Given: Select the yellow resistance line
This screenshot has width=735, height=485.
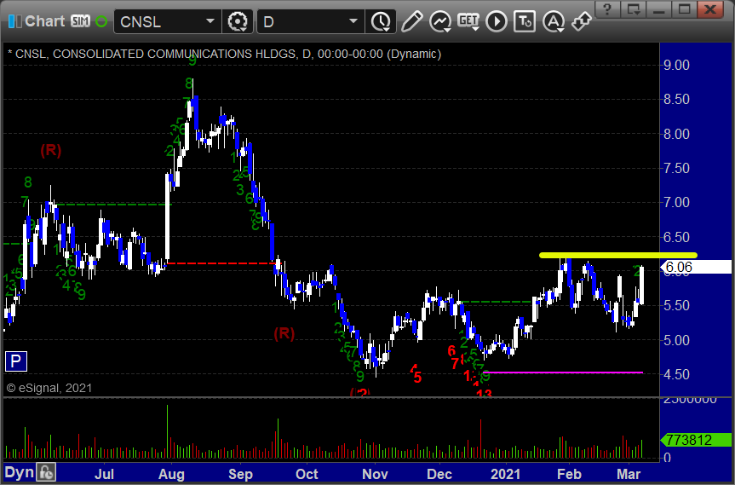Looking at the screenshot, I should (618, 256).
